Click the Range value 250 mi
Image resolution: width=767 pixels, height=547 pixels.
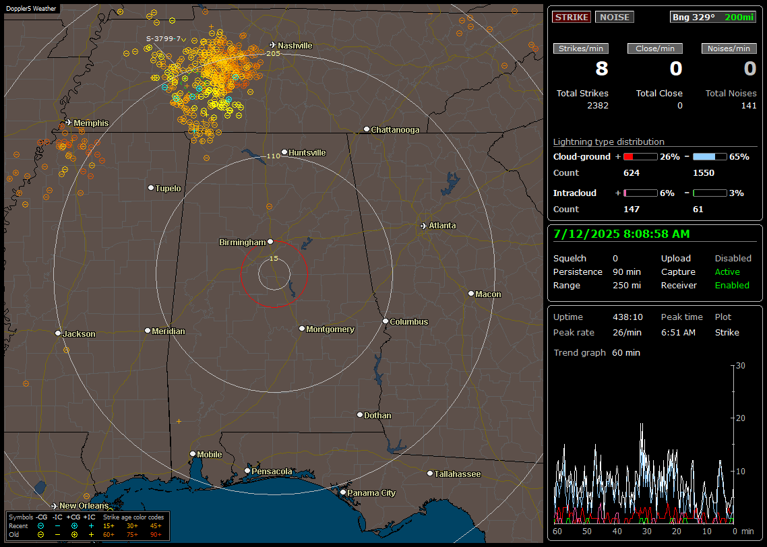[x=627, y=286]
